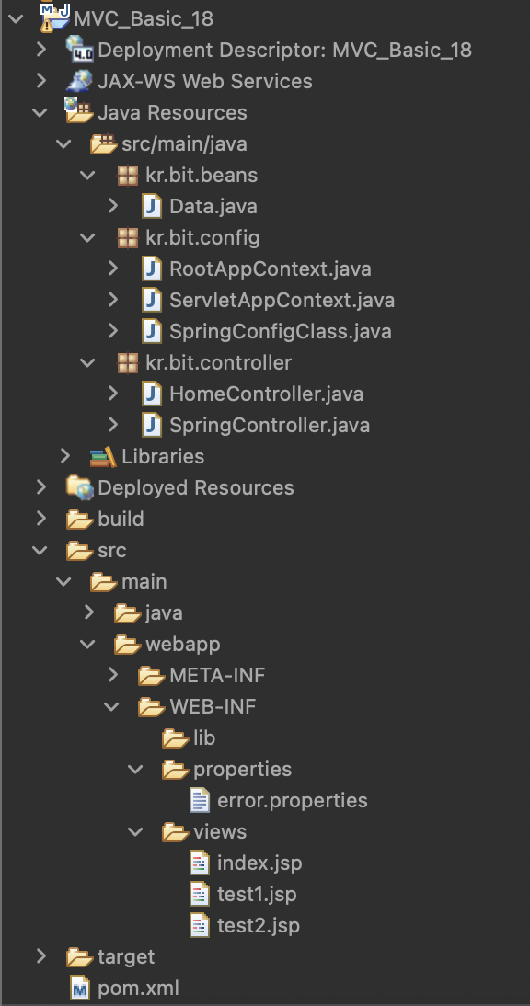The width and height of the screenshot is (530, 1006).
Task: Click the error.properties file icon
Action: pyautogui.click(x=200, y=800)
